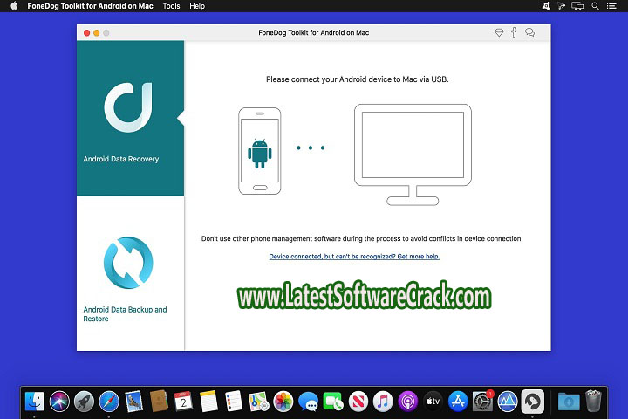Open Safari from the dock
This screenshot has width=628, height=419.
point(109,401)
